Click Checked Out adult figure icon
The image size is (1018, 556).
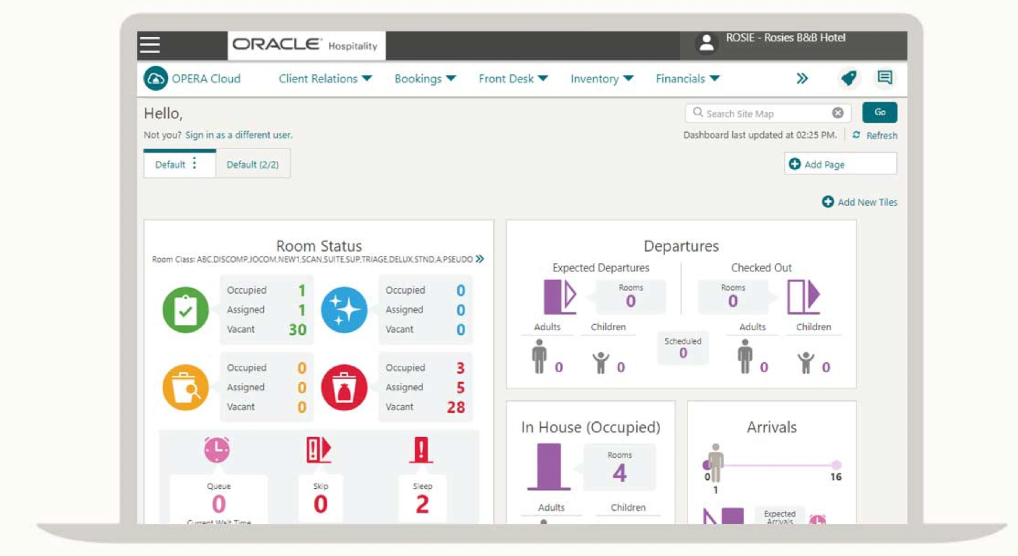click(745, 356)
